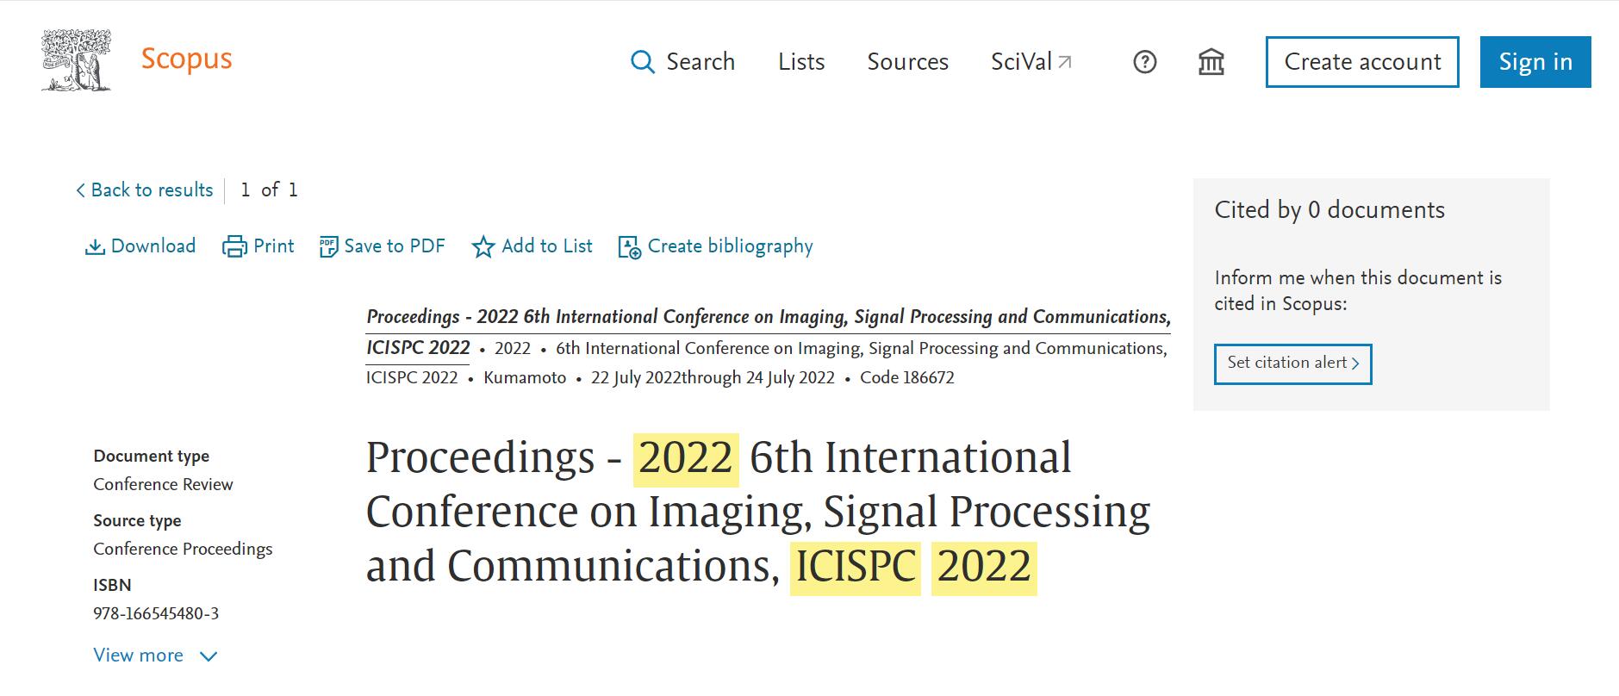Screen dimensions: 1619x696
Task: Go Back to results
Action: (144, 190)
